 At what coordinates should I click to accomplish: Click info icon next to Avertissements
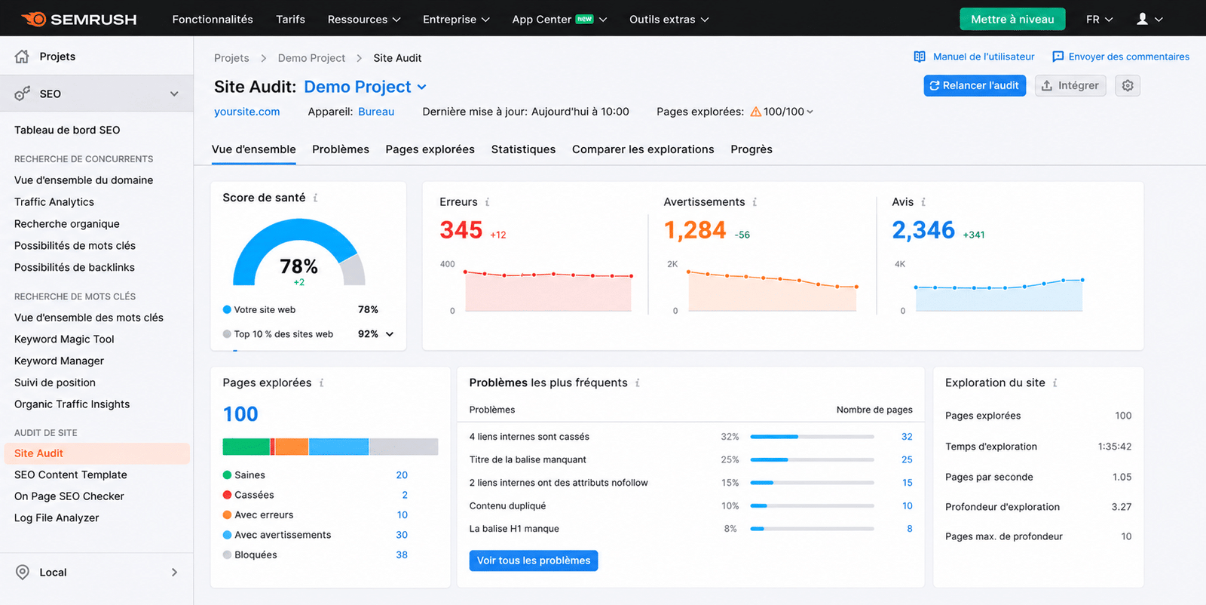755,202
